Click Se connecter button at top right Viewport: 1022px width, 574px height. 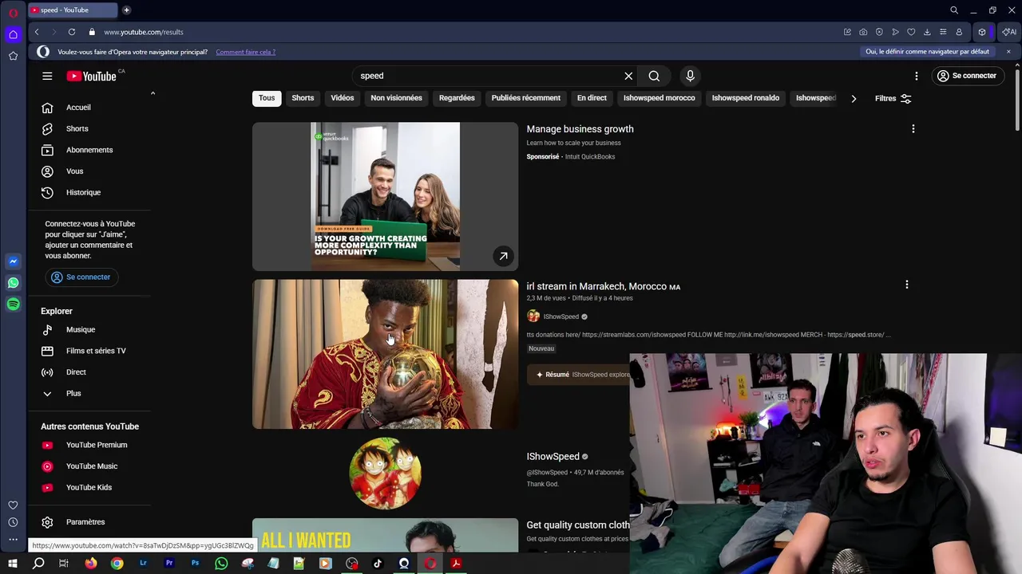pos(967,76)
